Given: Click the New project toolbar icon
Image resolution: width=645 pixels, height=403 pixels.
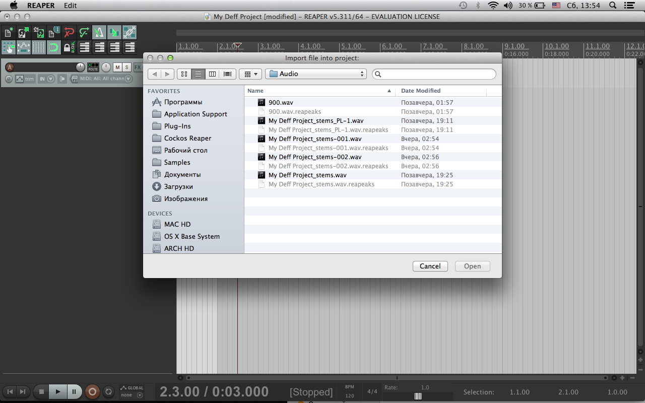Looking at the screenshot, I should 9,33.
